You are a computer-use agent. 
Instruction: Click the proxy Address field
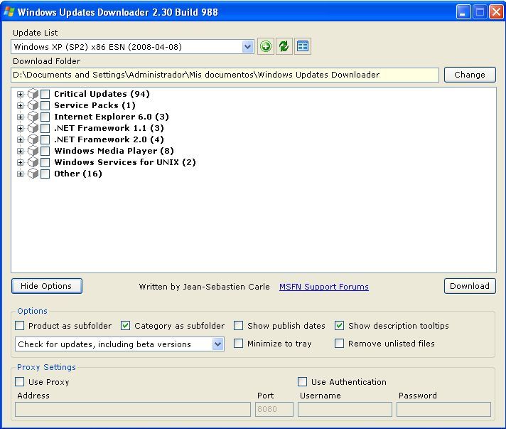[133, 409]
